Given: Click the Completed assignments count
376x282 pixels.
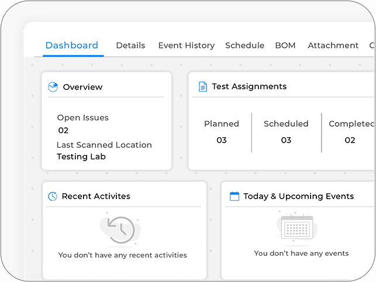Looking at the screenshot, I should [350, 140].
